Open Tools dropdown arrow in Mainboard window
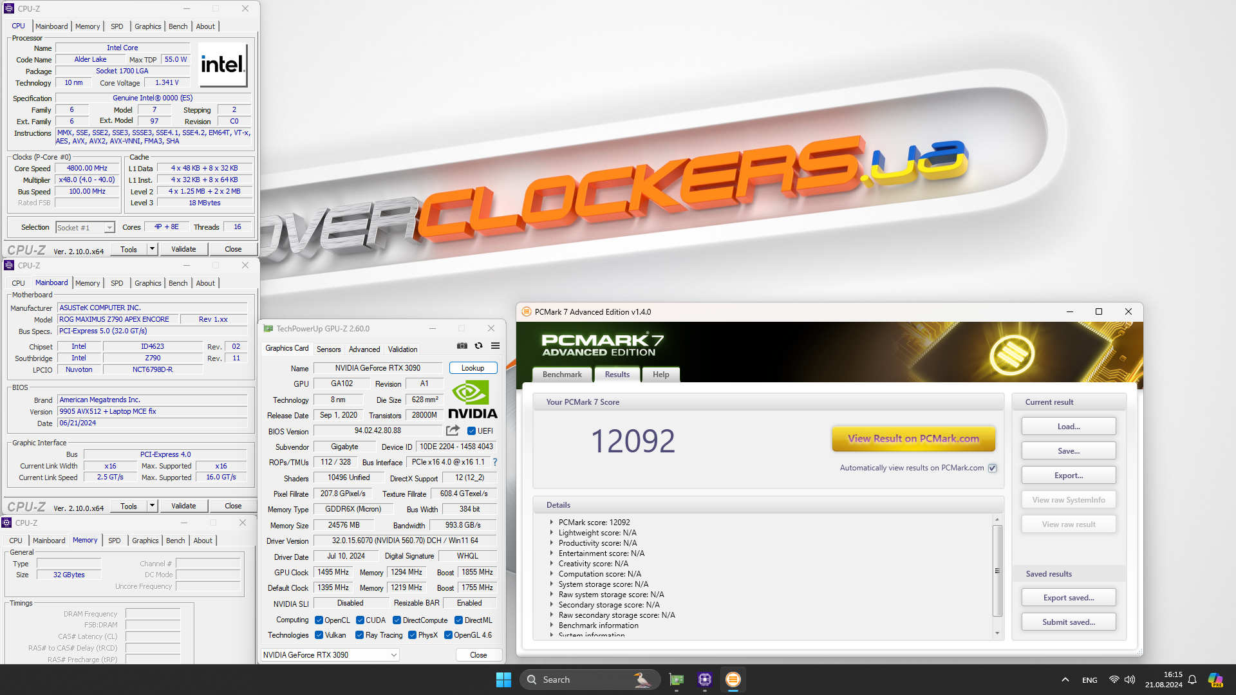 (152, 506)
